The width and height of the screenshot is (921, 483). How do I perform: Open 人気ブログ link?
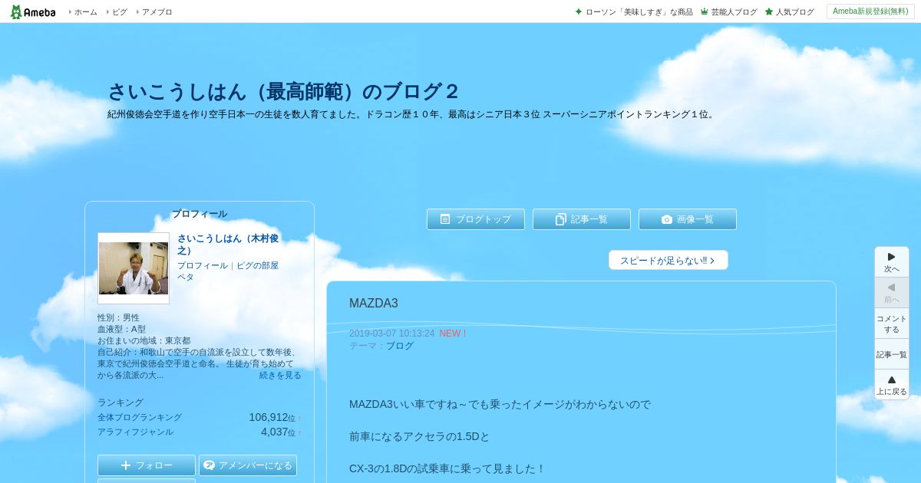coord(794,12)
